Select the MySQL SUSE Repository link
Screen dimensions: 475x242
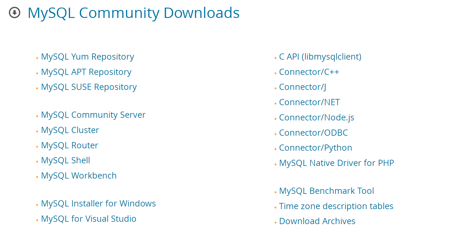point(89,87)
